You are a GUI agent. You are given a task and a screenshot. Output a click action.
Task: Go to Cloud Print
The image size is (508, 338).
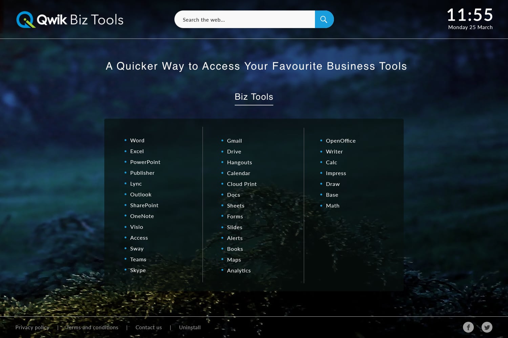[242, 184]
